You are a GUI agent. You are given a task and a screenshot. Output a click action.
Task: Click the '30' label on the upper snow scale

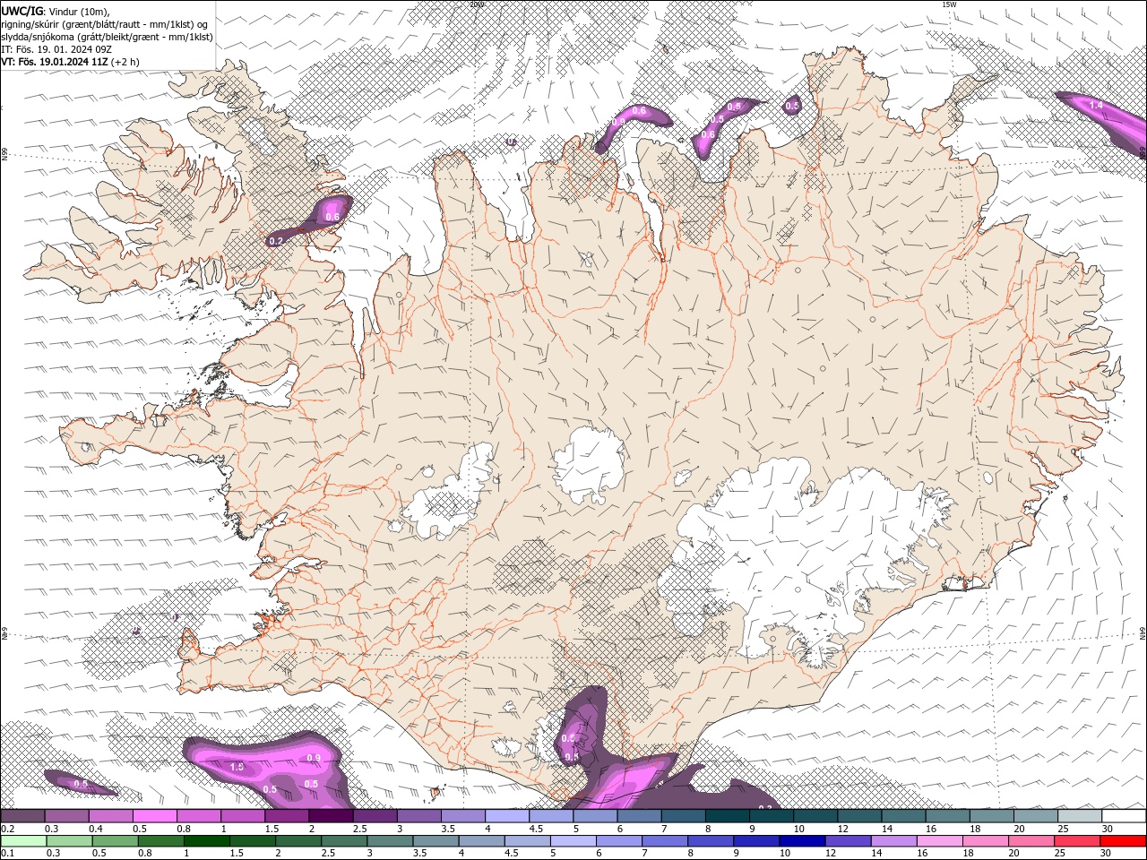coord(1108,829)
